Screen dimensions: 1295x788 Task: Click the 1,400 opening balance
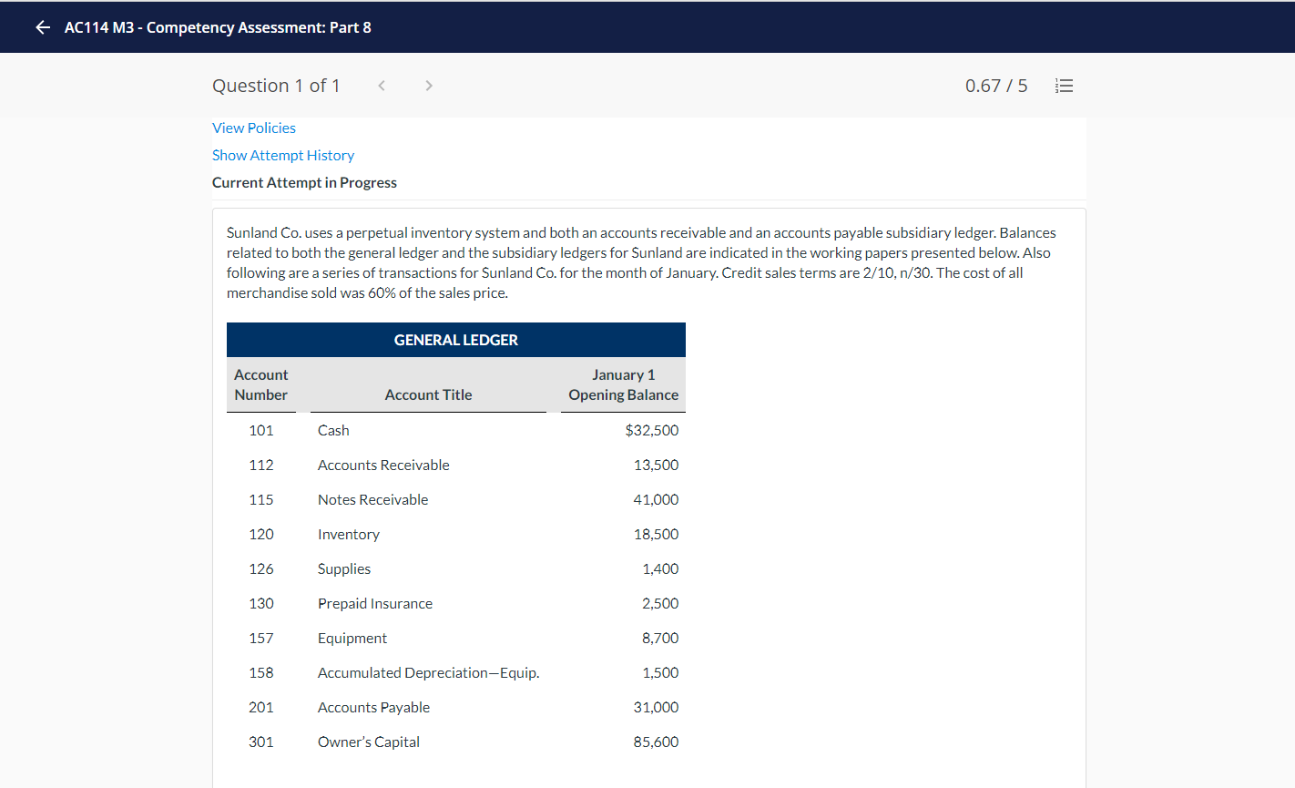click(660, 568)
